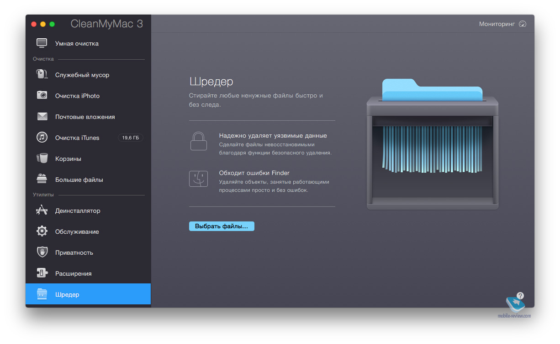Click the yellow minimize window button

(x=43, y=24)
